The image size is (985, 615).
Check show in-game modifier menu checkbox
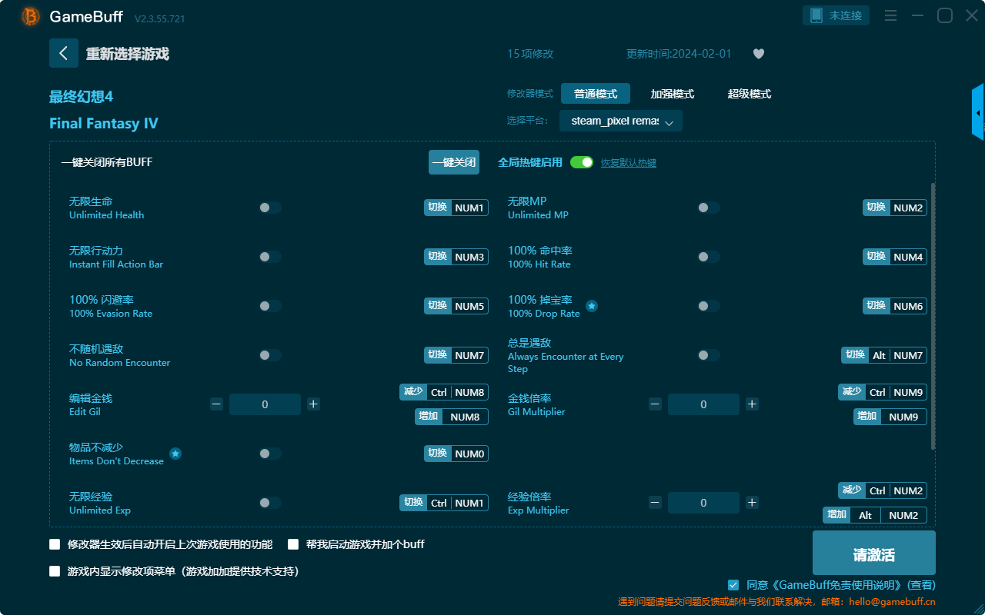(55, 571)
